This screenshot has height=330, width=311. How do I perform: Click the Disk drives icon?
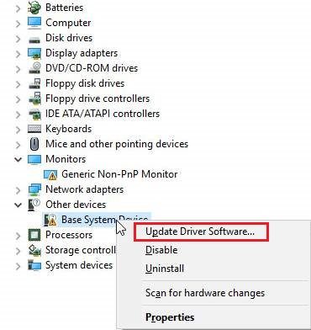pos(34,38)
